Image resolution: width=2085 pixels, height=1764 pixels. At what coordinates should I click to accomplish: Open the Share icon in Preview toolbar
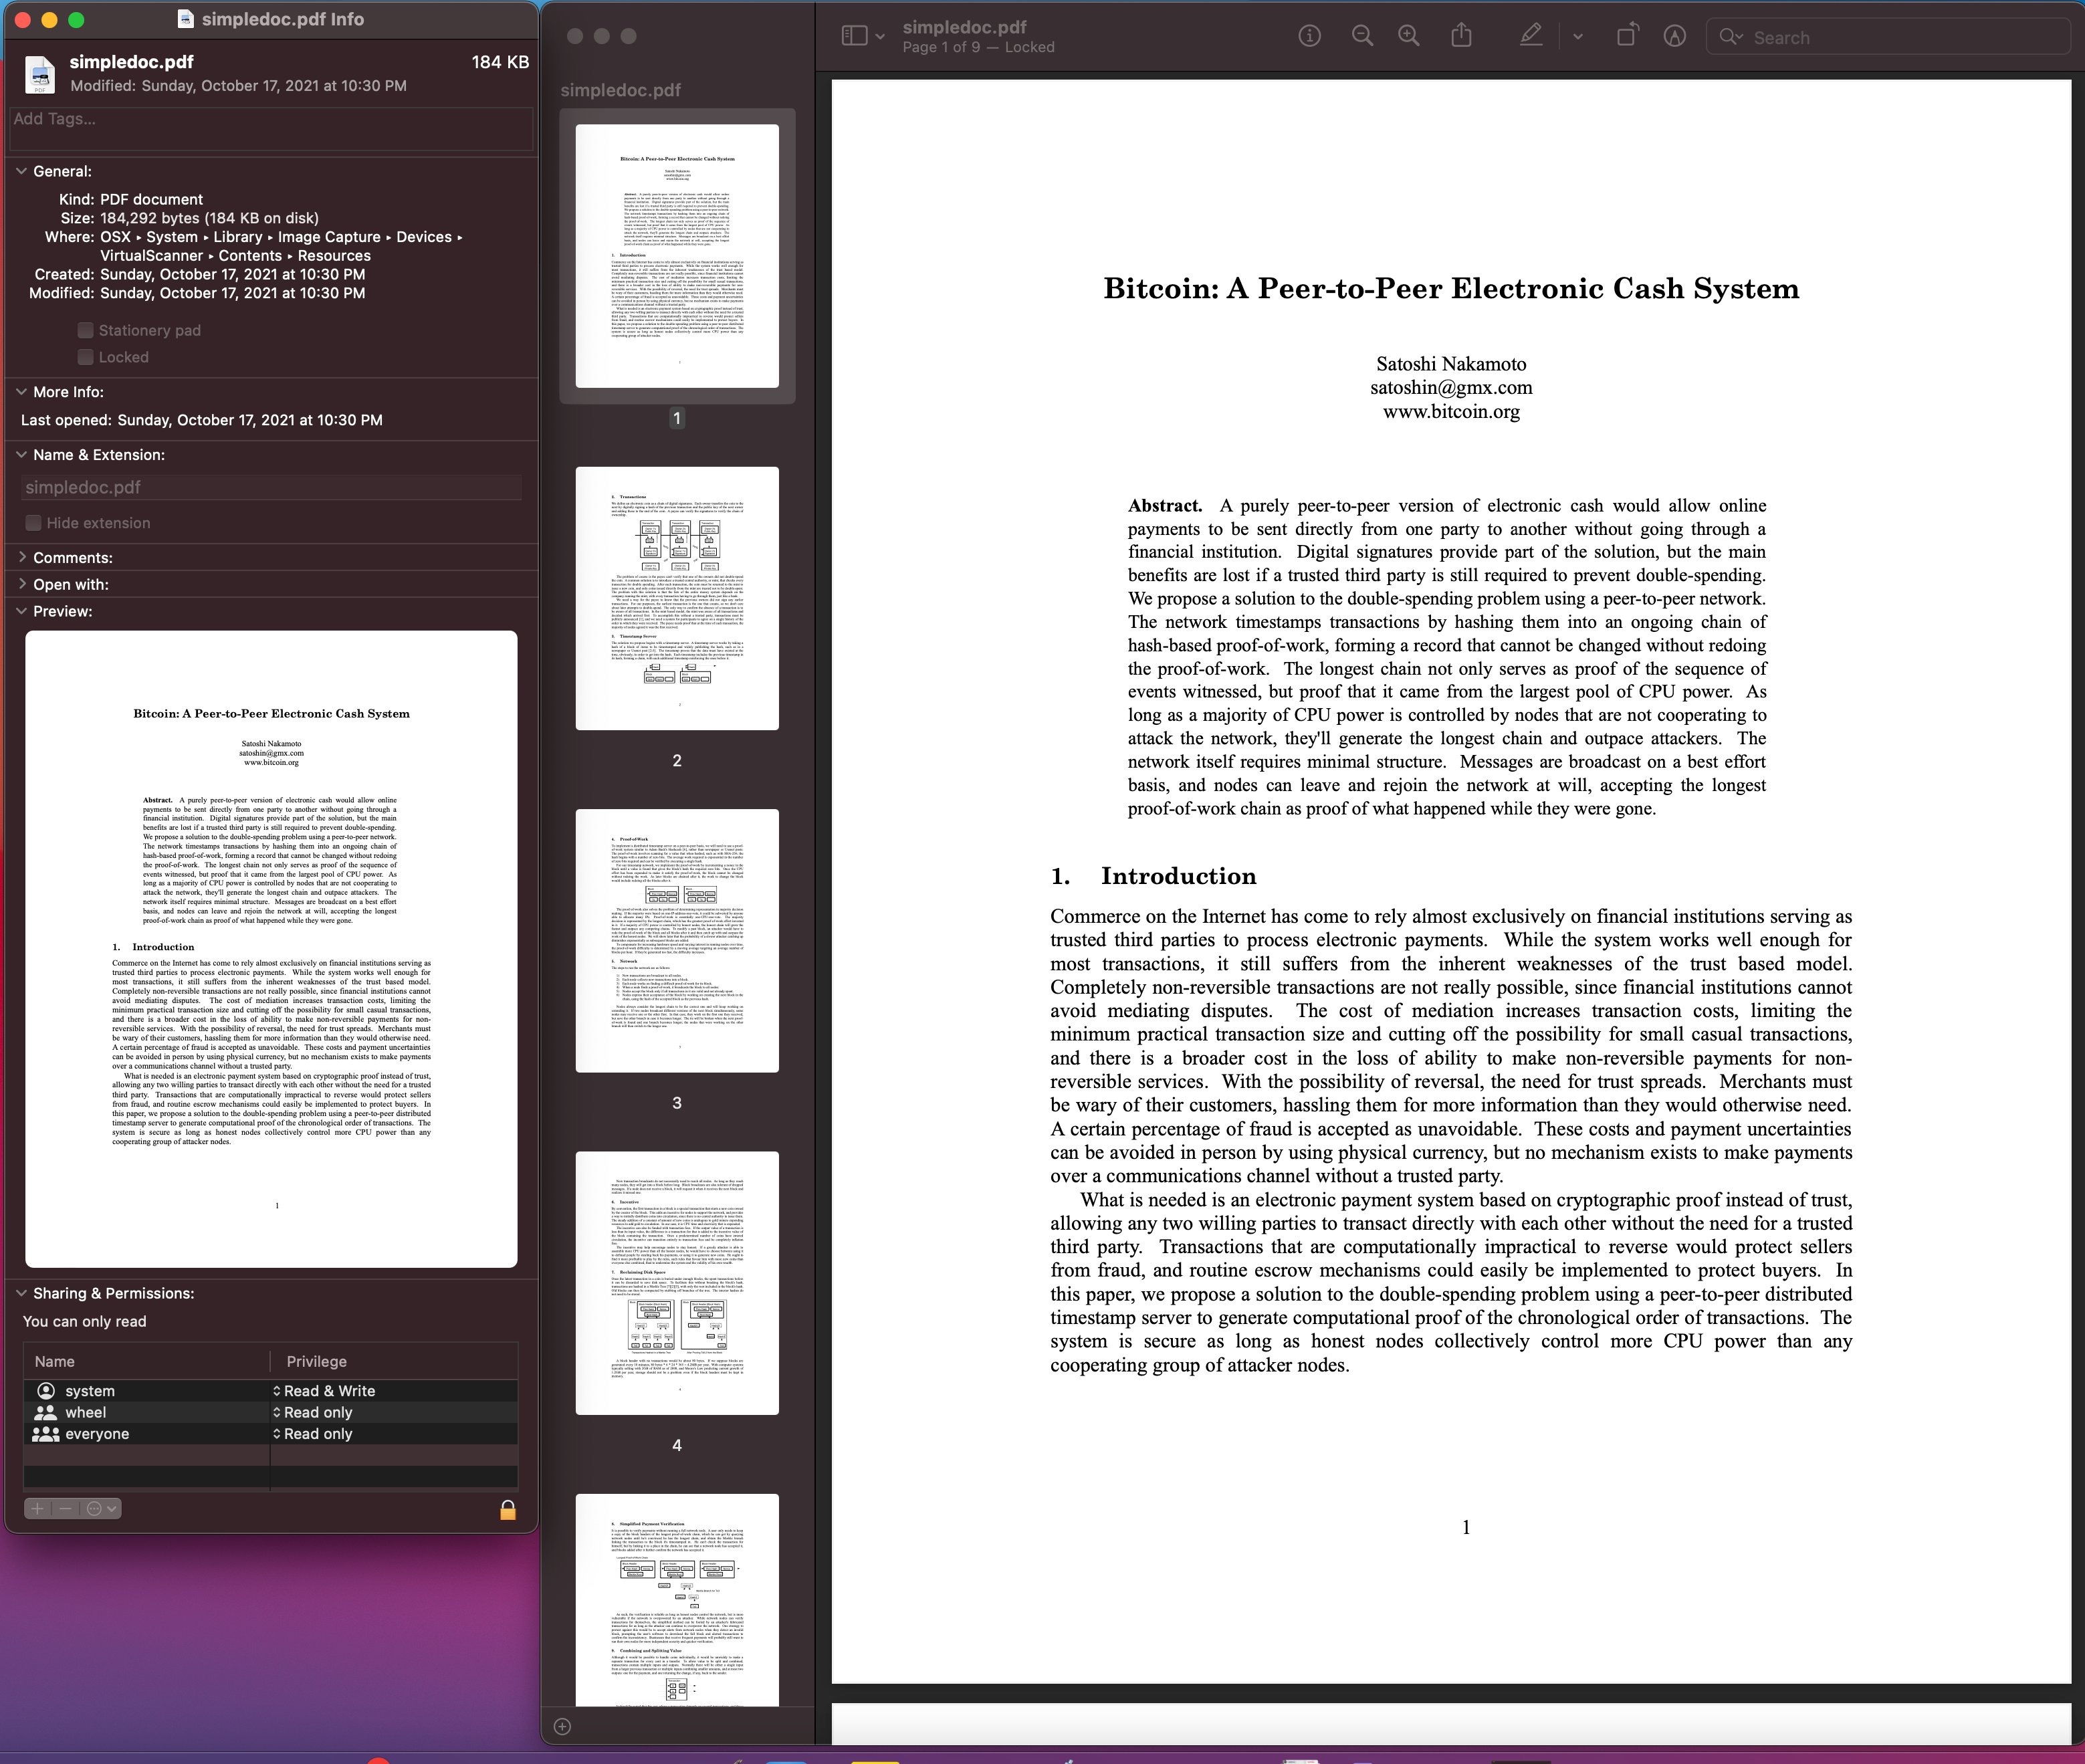coord(1461,36)
